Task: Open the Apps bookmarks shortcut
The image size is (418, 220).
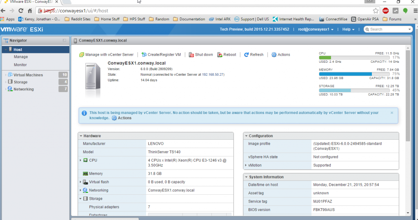Action: (7, 19)
